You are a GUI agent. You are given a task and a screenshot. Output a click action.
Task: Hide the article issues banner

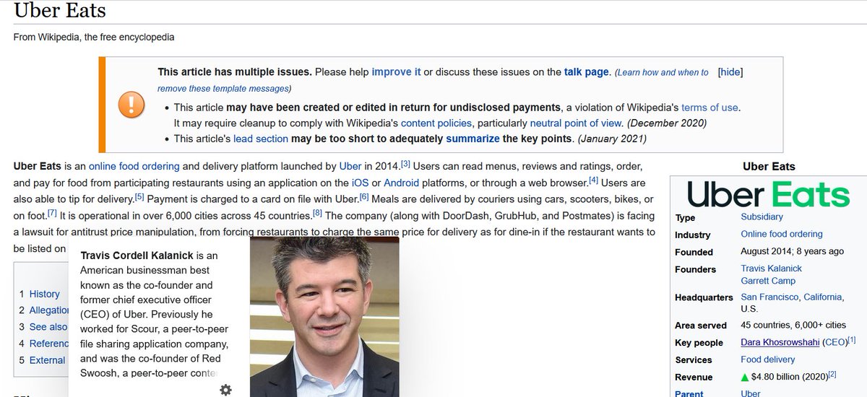[730, 72]
